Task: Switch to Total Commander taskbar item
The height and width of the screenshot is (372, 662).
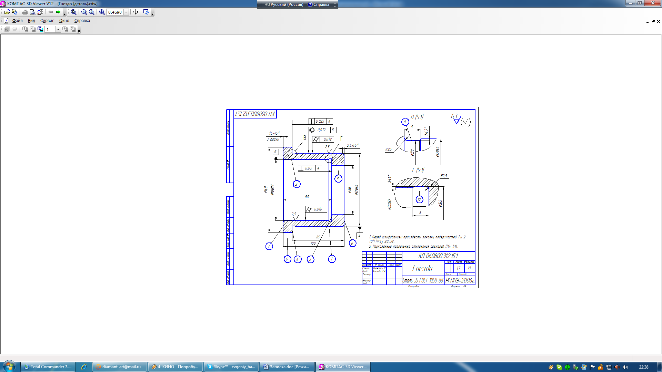Action: tap(47, 367)
